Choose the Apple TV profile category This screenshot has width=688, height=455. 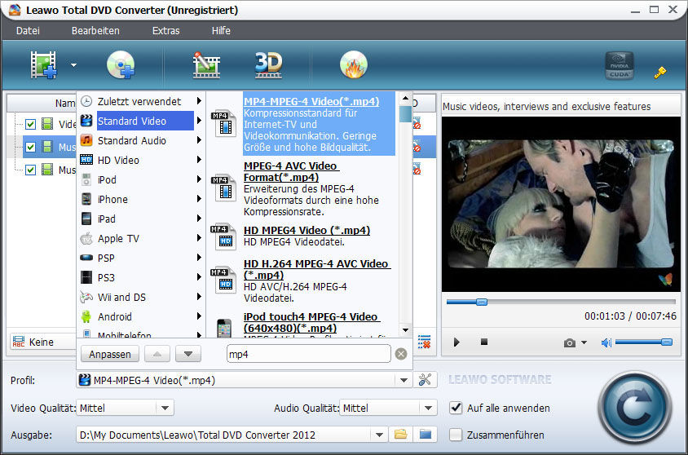[141, 238]
